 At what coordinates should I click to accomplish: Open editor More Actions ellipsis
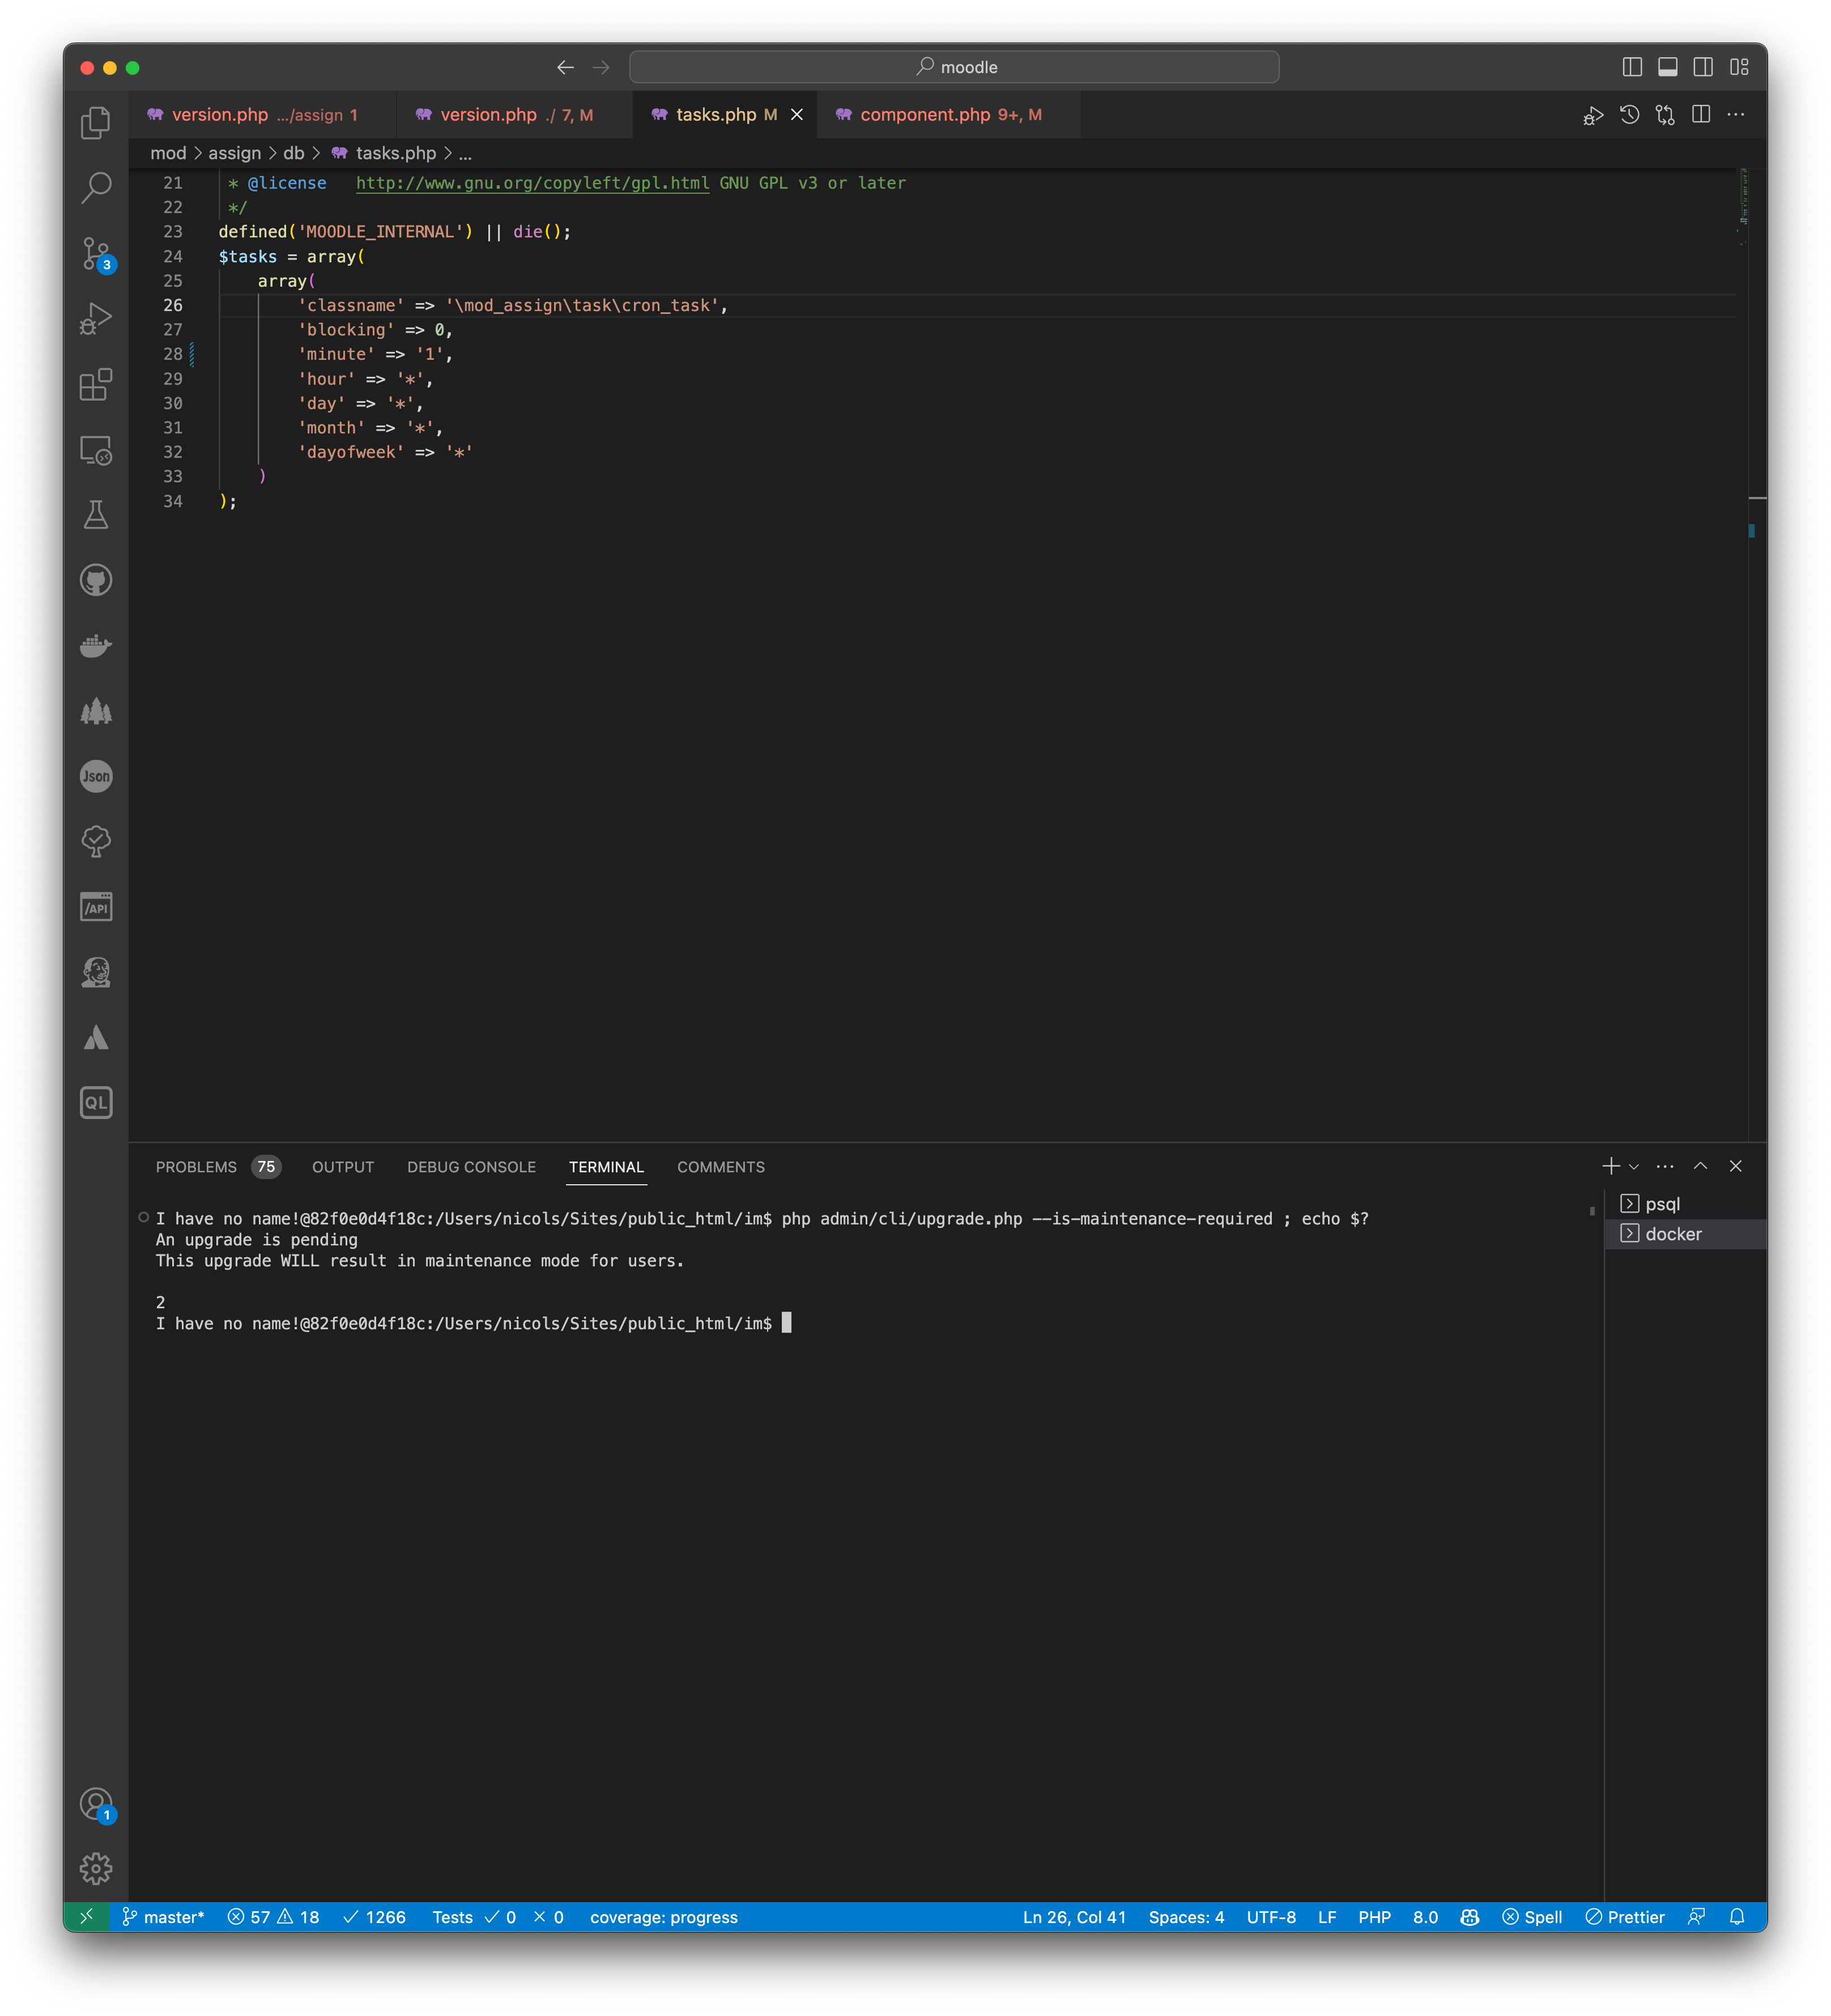click(1736, 115)
